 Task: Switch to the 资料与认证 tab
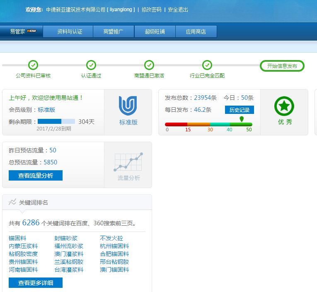click(x=70, y=31)
